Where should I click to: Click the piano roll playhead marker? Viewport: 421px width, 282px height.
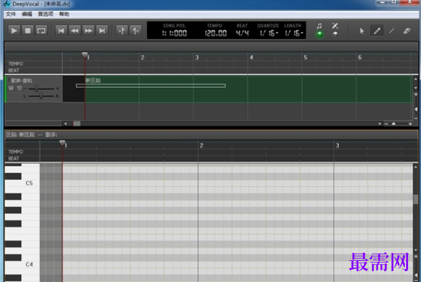(x=62, y=143)
